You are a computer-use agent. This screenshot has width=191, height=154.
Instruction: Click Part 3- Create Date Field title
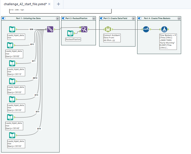pyautogui.click(x=116, y=18)
